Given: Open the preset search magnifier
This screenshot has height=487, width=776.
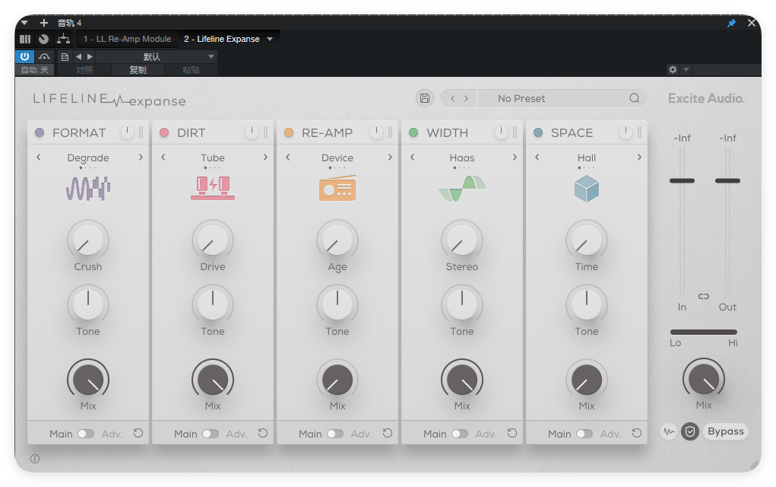Looking at the screenshot, I should tap(634, 98).
